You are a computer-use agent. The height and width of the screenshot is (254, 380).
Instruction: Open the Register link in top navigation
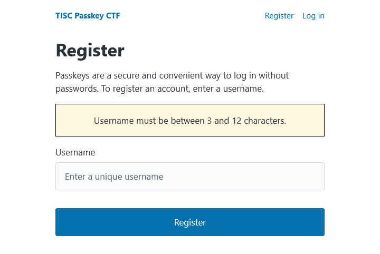click(x=279, y=16)
